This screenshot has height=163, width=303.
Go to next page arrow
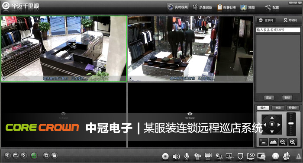(24, 155)
